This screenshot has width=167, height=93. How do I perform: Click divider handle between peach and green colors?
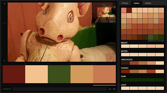48,64
